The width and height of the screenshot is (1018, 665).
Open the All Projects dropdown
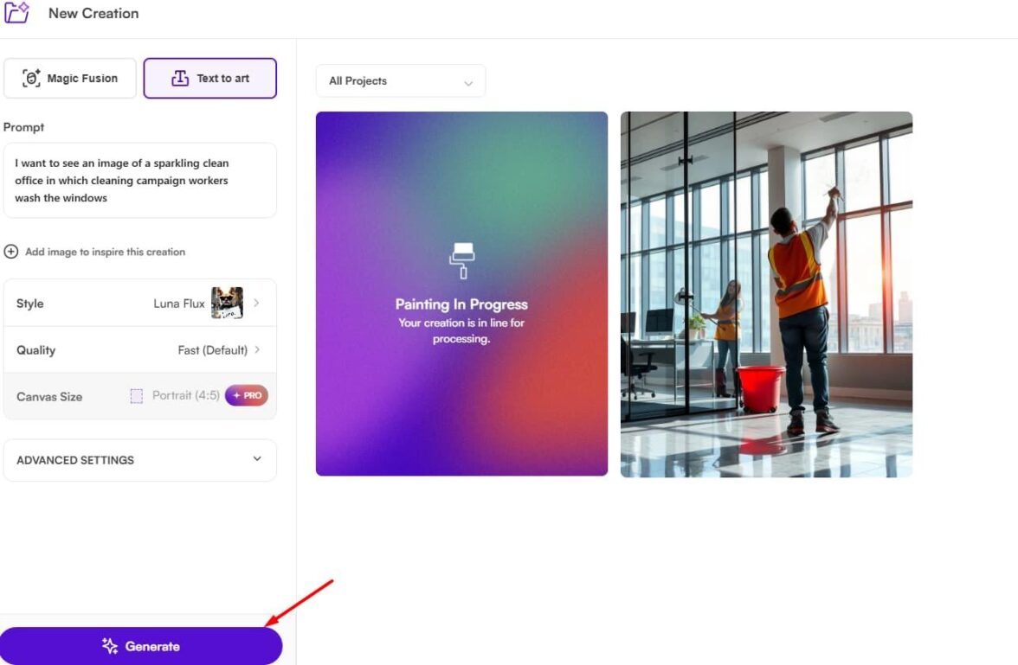401,81
